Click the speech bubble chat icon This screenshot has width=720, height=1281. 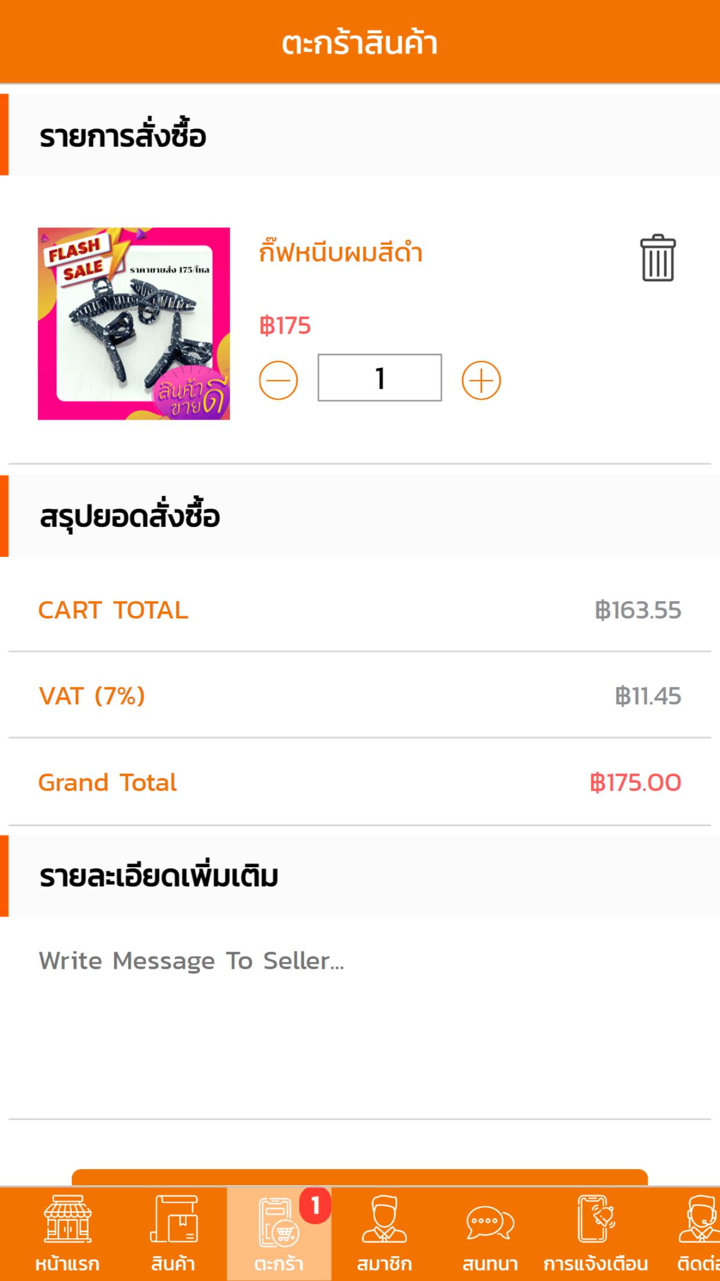pyautogui.click(x=490, y=1222)
